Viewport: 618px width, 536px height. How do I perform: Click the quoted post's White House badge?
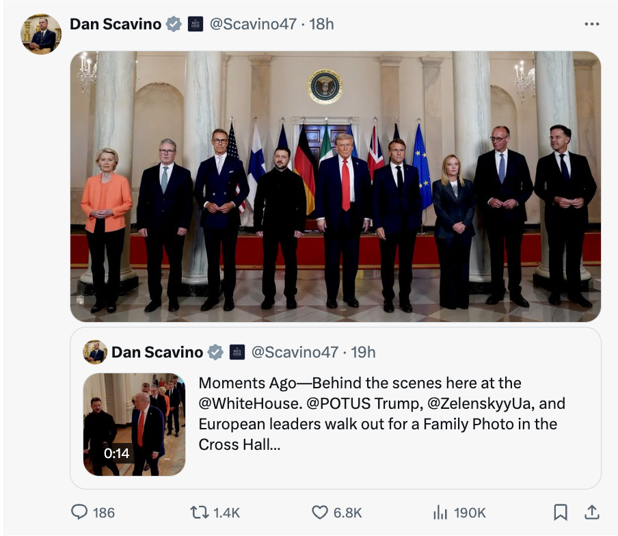[237, 352]
